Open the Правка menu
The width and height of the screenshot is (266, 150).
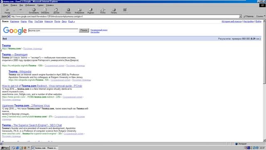pos(14,5)
